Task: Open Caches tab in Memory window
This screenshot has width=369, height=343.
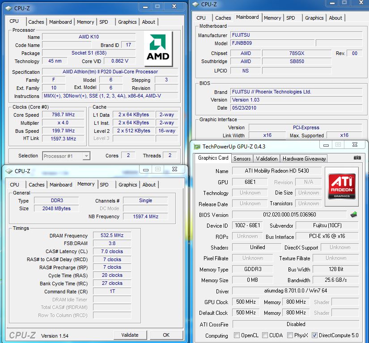Action: (x=37, y=185)
